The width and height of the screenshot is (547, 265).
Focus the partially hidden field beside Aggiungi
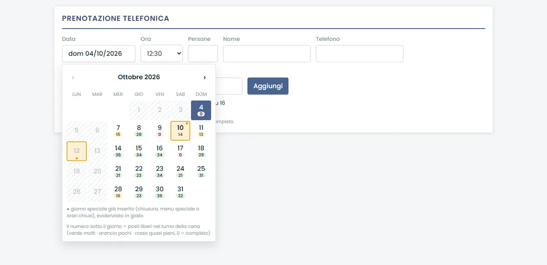(x=228, y=86)
